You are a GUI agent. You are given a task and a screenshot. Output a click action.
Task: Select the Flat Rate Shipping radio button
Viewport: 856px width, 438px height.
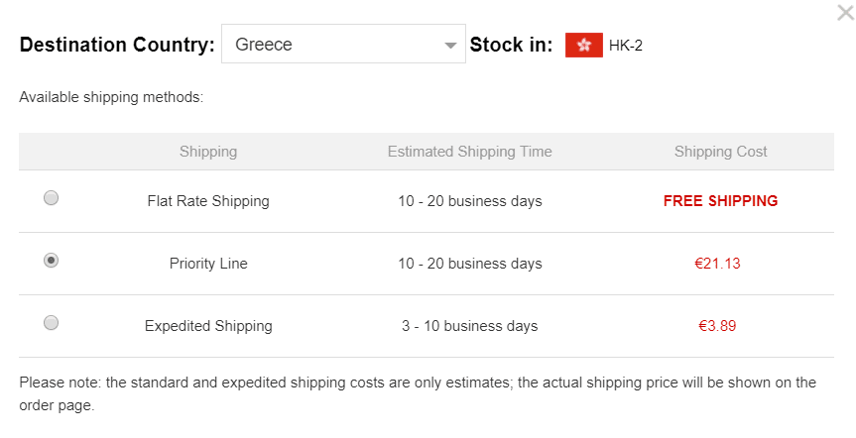[x=52, y=197]
